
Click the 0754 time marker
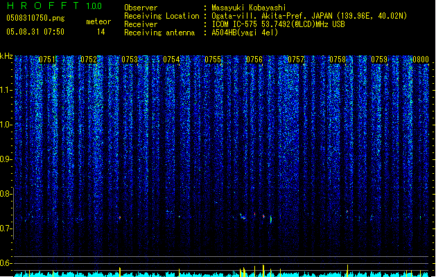172,60
